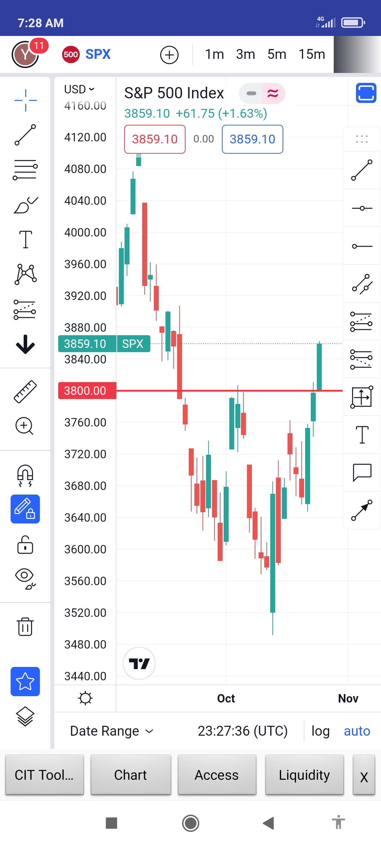Select the crosshair cursor tool
Viewport: 381px width, 846px height.
(x=25, y=100)
